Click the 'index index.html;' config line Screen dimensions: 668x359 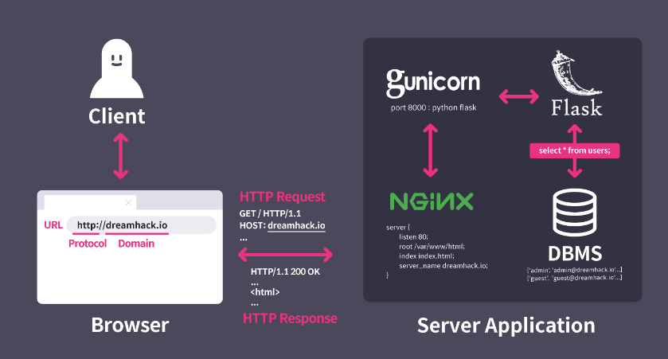point(427,256)
